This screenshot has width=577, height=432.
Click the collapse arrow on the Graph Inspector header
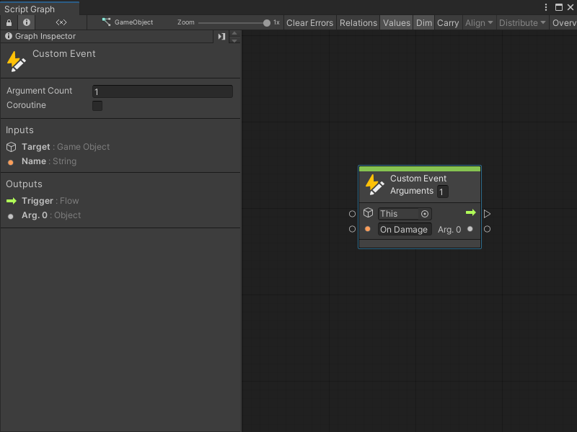click(x=221, y=36)
